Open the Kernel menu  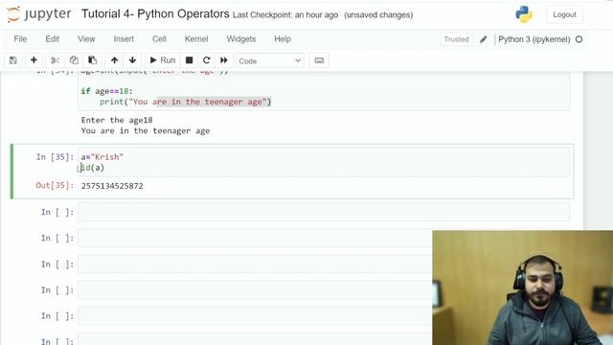point(196,39)
